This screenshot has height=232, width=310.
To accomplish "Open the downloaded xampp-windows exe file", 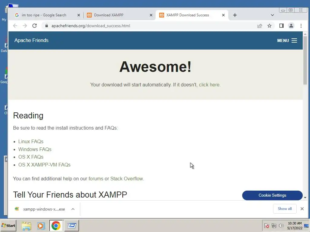I will (40, 209).
